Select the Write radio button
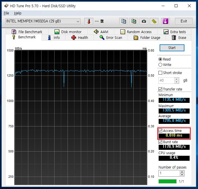Screen dimensions: 198x189 coord(160,65)
